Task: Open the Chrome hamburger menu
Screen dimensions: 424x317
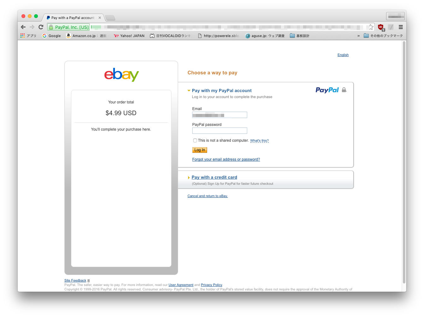Action: point(401,27)
